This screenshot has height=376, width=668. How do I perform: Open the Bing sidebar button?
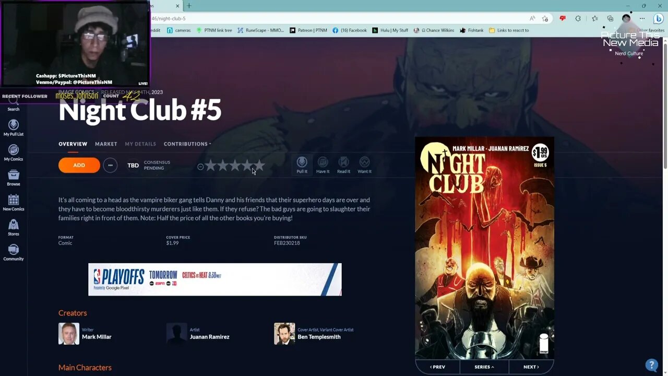point(658,18)
